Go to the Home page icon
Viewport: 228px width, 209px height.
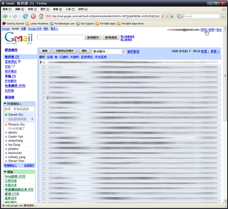[x=41, y=16]
